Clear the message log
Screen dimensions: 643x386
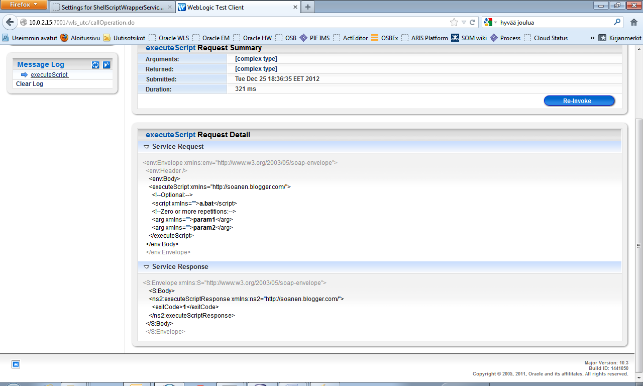pyautogui.click(x=30, y=84)
